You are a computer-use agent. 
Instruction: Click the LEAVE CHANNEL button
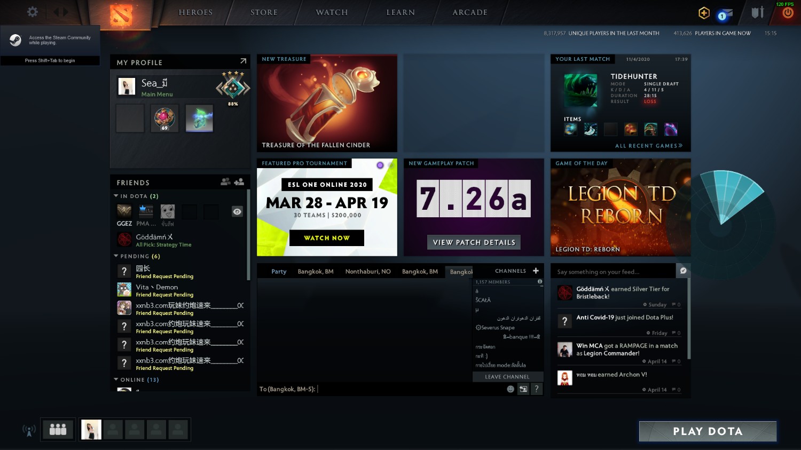tap(507, 377)
